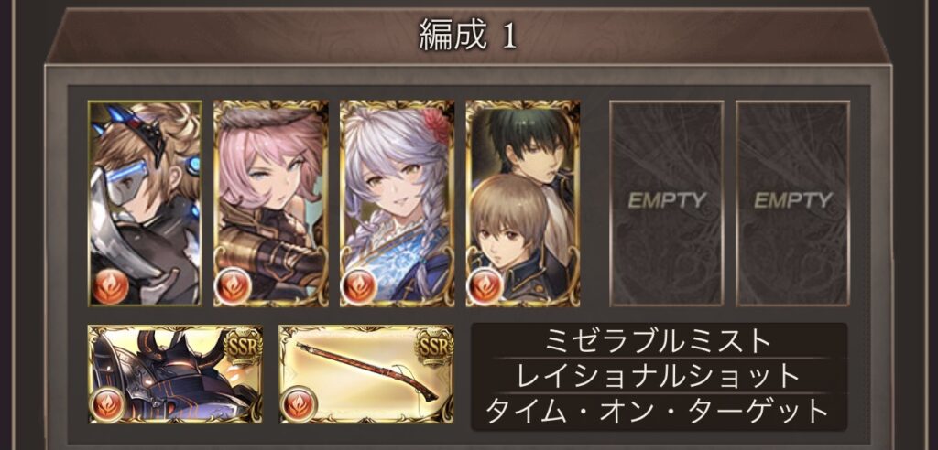This screenshot has height=450, width=938.
Task: Select the タイム・オン・ターゲット skill
Action: 659,412
